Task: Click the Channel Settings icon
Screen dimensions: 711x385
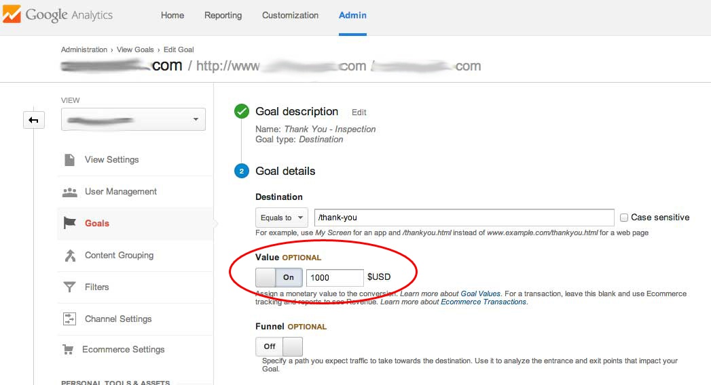Action: 69,319
